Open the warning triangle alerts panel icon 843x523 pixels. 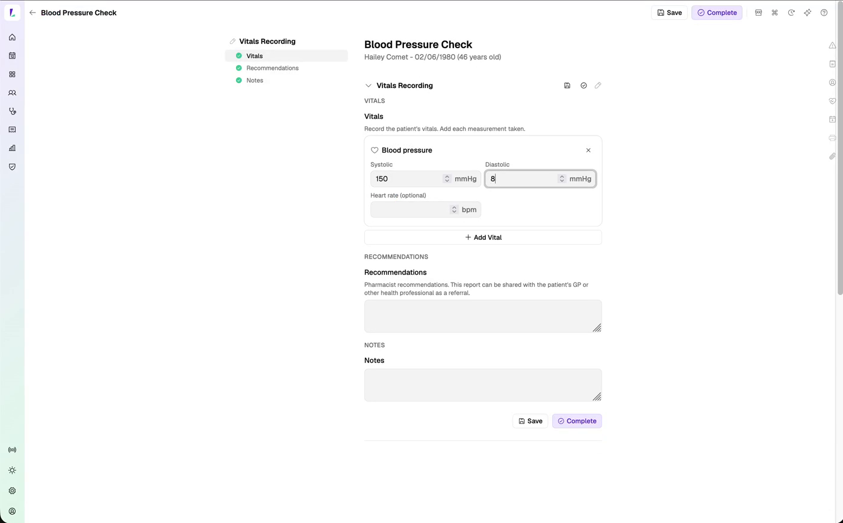(x=832, y=45)
